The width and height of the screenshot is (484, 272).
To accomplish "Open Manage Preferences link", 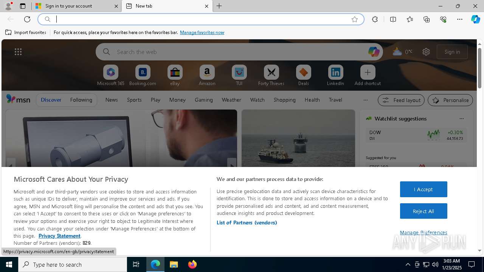I will pyautogui.click(x=423, y=232).
